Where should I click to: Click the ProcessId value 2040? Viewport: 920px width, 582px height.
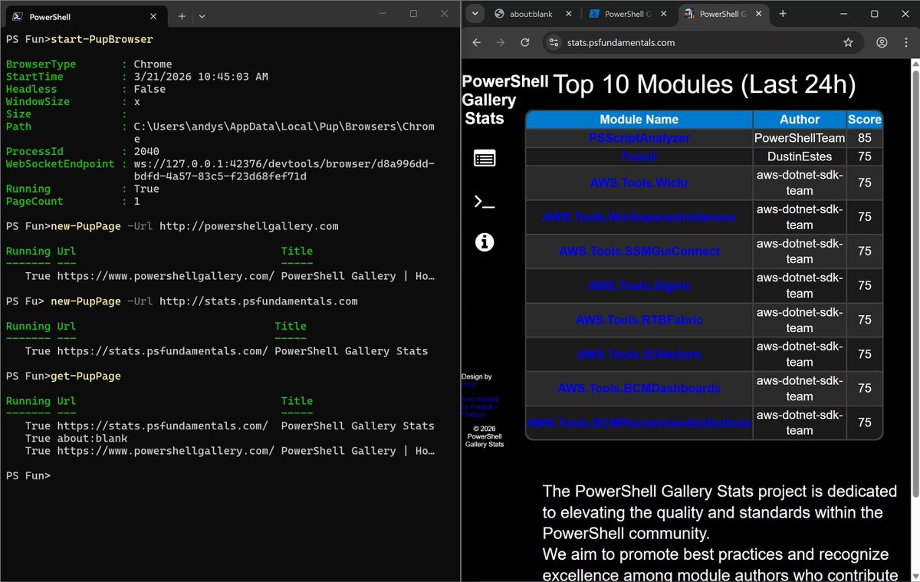click(146, 151)
